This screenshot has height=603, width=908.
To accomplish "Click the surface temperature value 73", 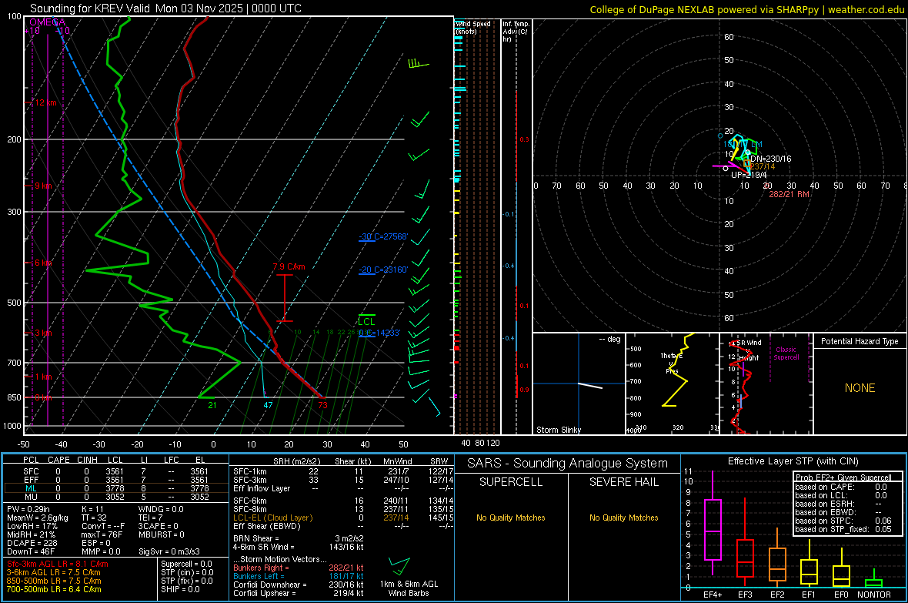I will [322, 405].
